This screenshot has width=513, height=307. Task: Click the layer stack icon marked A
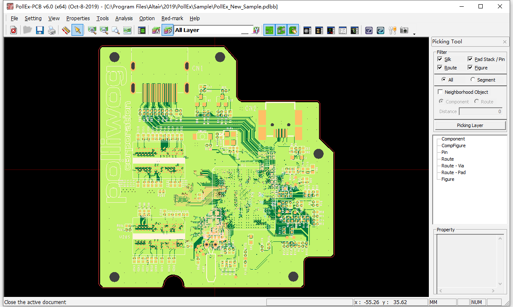[156, 30]
